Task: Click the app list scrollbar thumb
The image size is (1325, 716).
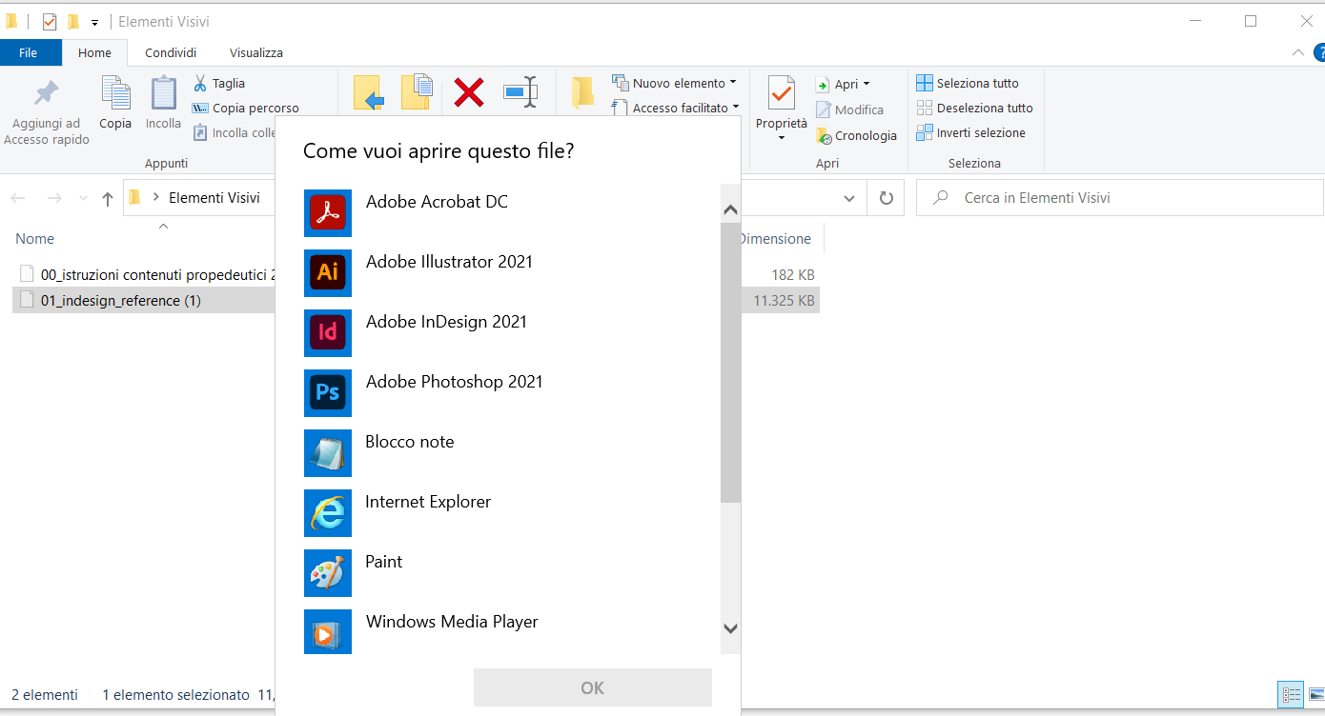Action: click(x=730, y=362)
